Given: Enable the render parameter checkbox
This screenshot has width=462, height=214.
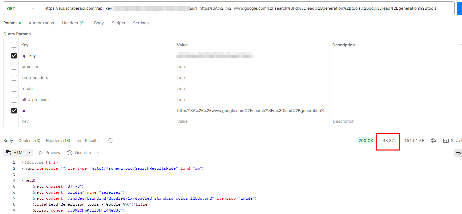Looking at the screenshot, I should pyautogui.click(x=14, y=89).
